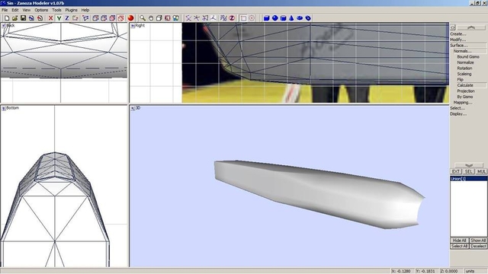Expand the Mapping... section
Image resolution: width=488 pixels, height=274 pixels.
(x=463, y=103)
